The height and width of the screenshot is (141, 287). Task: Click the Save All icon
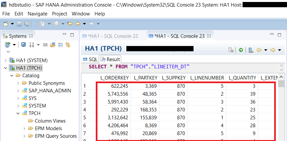27,24
